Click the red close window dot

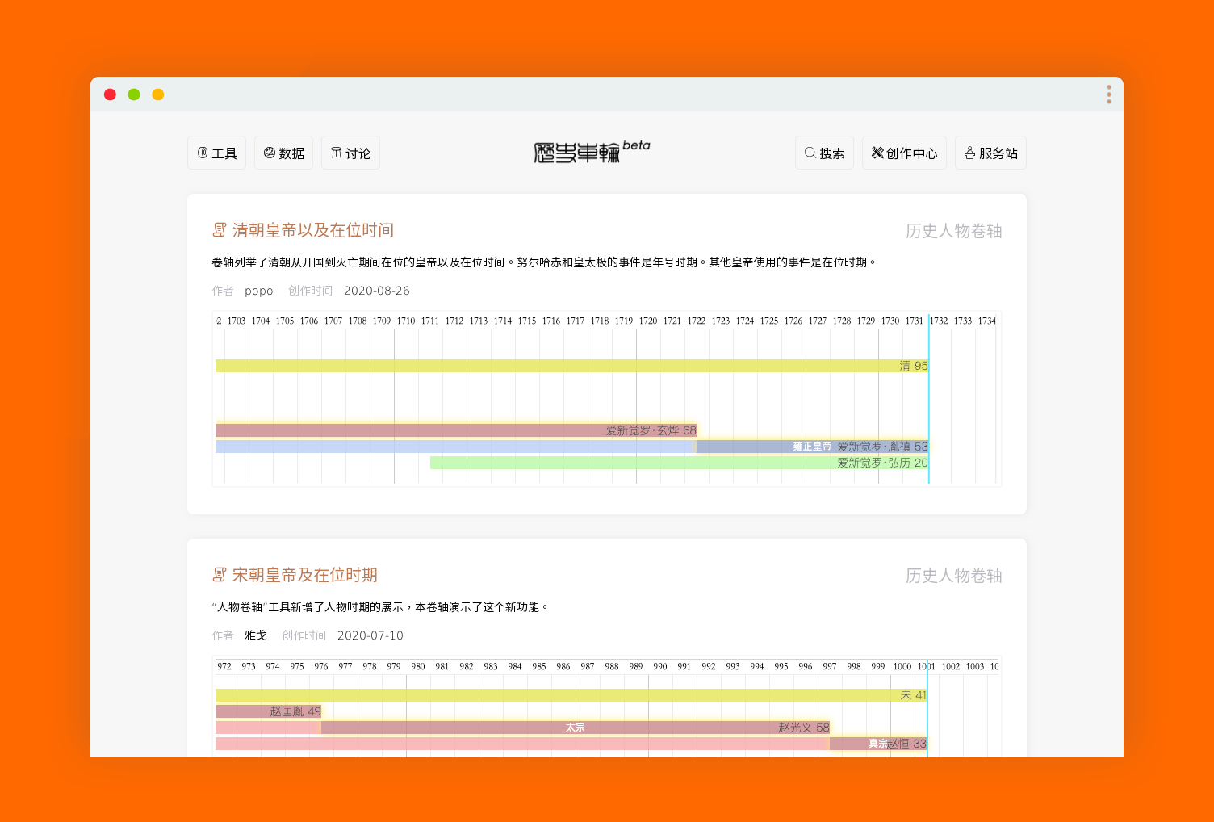110,94
